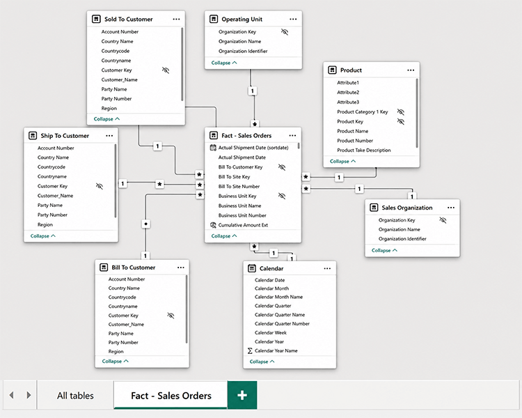Select Countrycode in Bill To Customer

(x=122, y=297)
